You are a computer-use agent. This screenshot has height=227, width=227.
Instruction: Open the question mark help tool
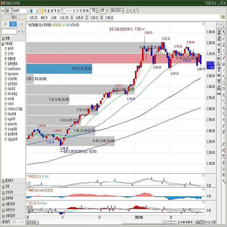click(224, 51)
